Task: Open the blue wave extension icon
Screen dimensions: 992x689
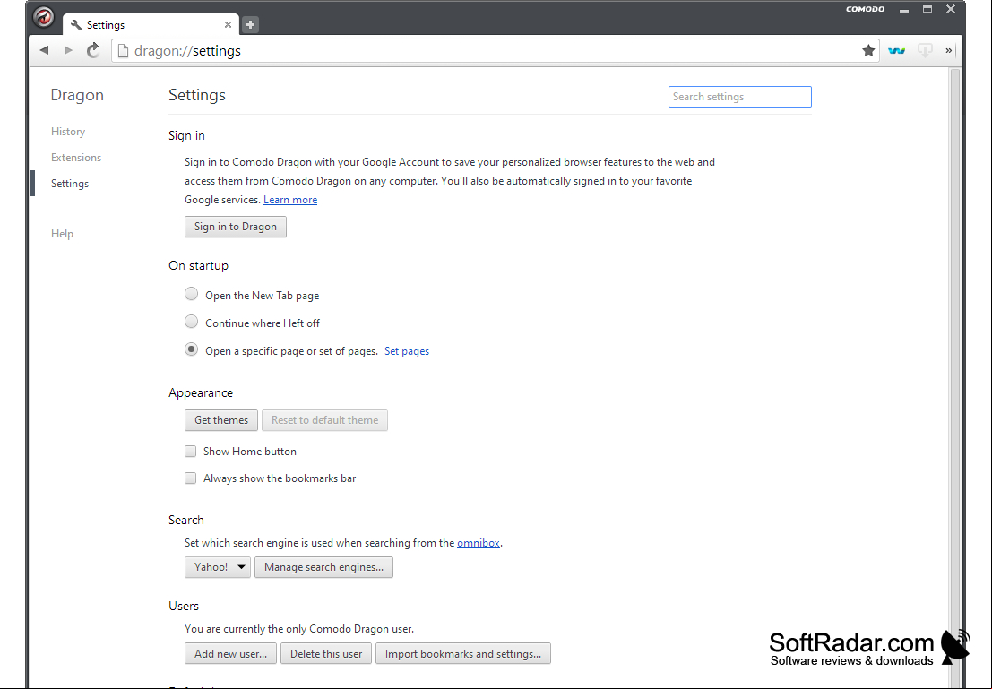Action: point(896,50)
